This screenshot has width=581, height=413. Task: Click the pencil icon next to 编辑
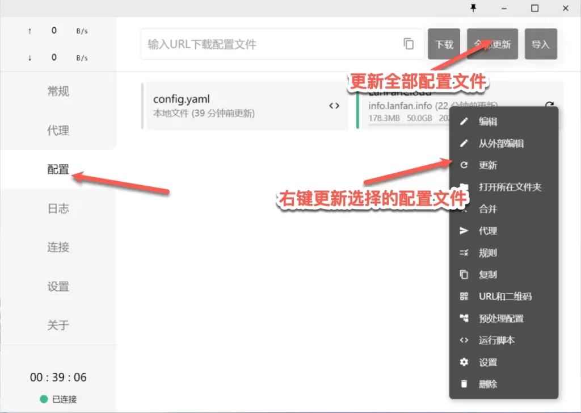click(464, 121)
